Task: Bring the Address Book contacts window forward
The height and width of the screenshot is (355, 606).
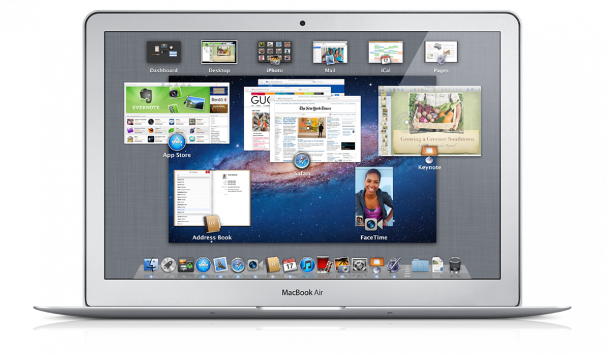Action: click(211, 197)
